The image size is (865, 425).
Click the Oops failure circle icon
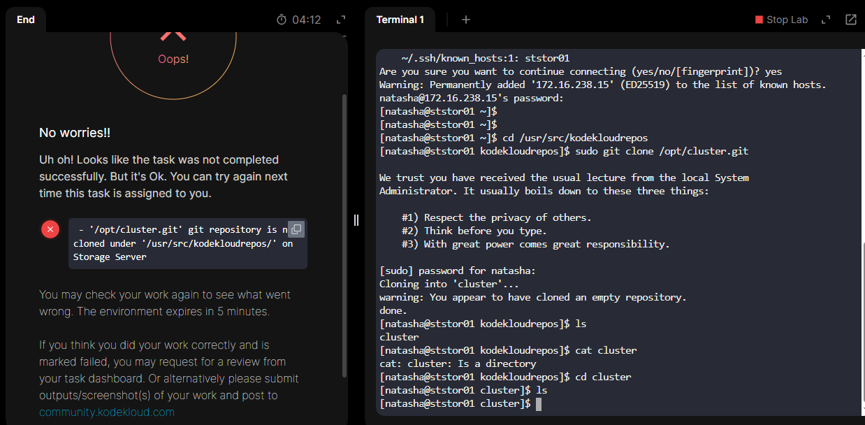pos(173,42)
